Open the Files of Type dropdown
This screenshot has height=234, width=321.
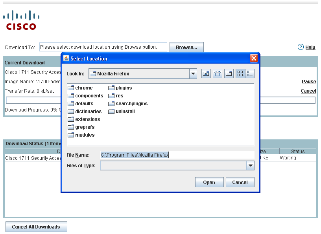pyautogui.click(x=250, y=166)
